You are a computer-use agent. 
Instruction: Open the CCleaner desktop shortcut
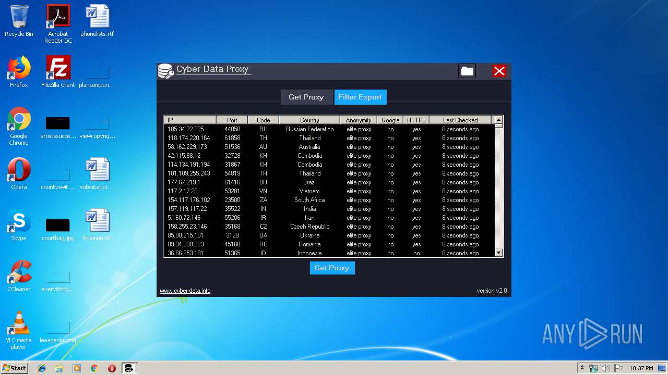coord(19,276)
